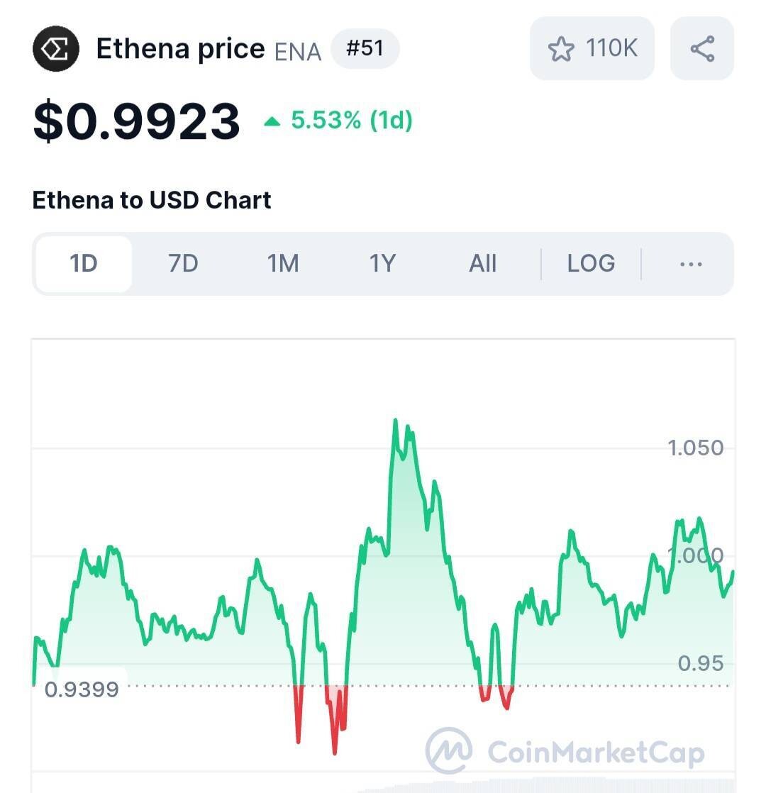Open the three-dots more chart options
Viewport: 766px width, 793px height.
pyautogui.click(x=690, y=264)
